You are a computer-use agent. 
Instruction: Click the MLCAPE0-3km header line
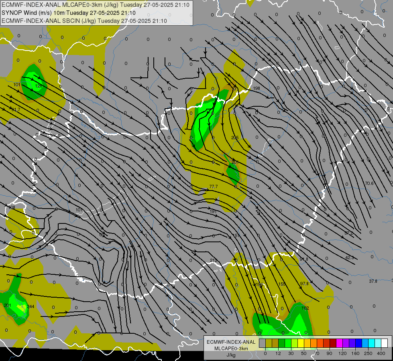pyautogui.click(x=95, y=5)
